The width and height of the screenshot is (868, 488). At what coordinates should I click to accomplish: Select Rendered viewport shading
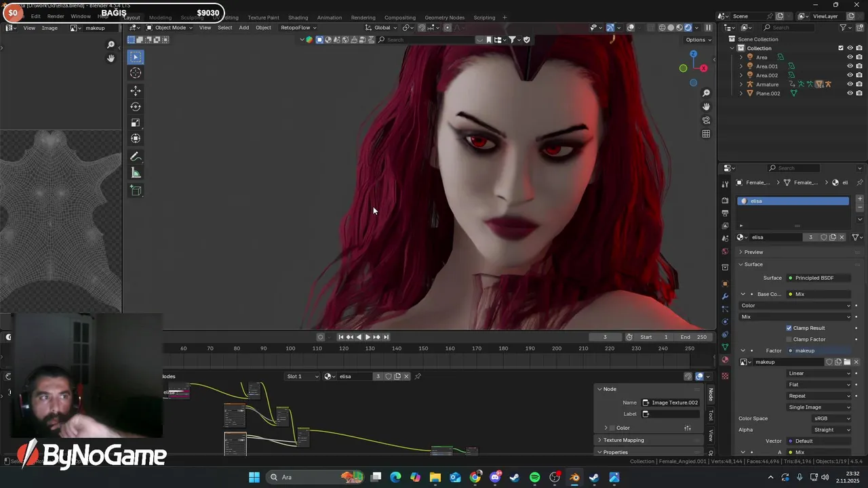(688, 28)
